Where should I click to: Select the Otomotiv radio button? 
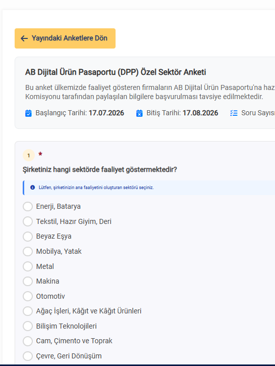pos(28,296)
